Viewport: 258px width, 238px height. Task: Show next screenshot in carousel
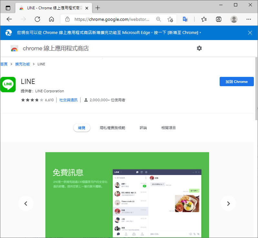(x=228, y=203)
